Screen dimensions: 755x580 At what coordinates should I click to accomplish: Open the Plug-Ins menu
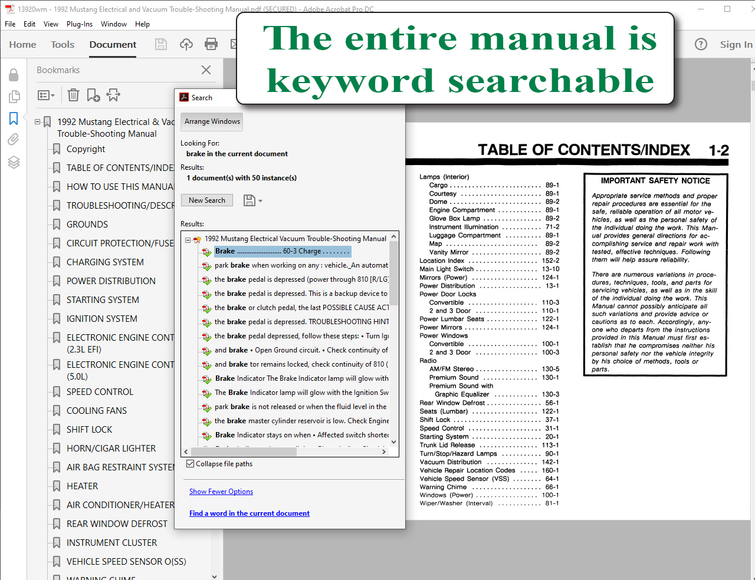click(x=80, y=24)
